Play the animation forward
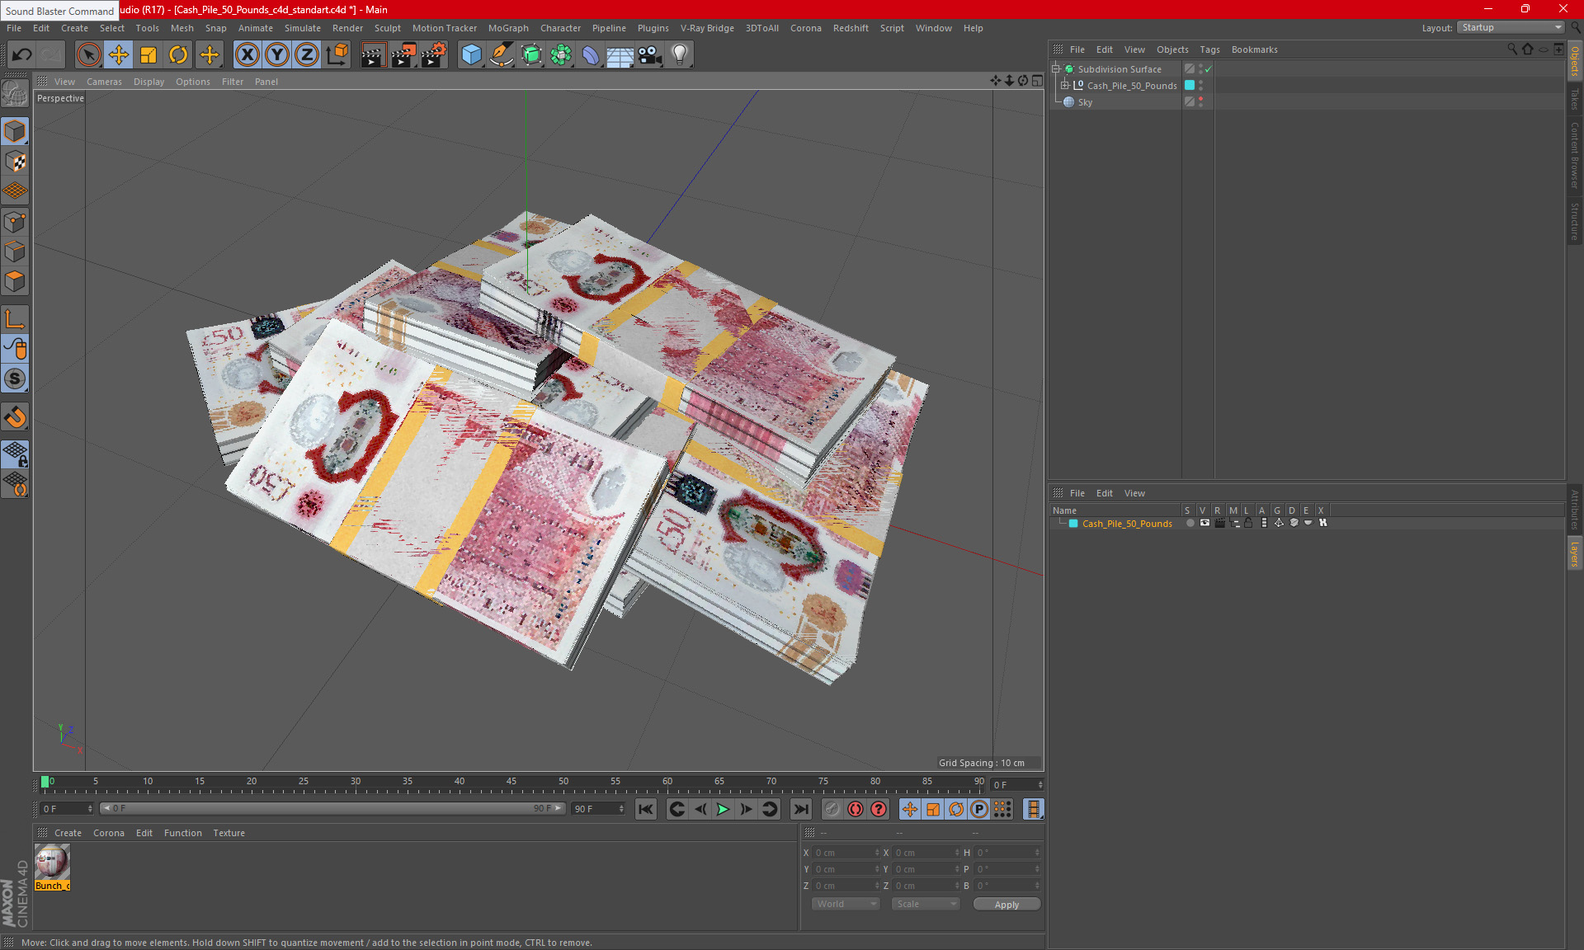 723,809
